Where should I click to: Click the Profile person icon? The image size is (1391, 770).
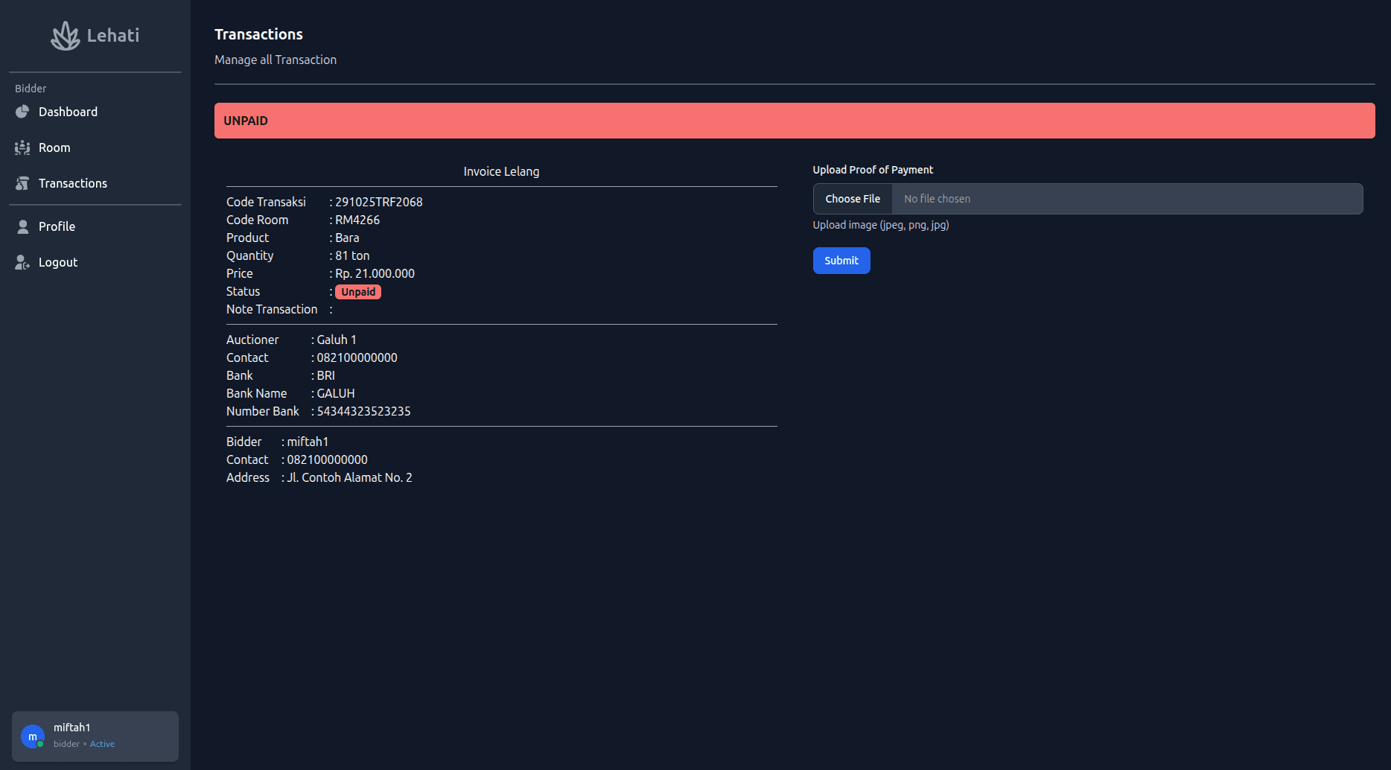22,226
